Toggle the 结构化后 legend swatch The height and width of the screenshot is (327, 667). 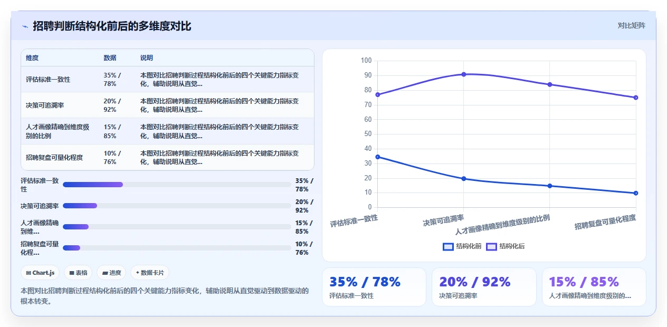click(x=491, y=246)
